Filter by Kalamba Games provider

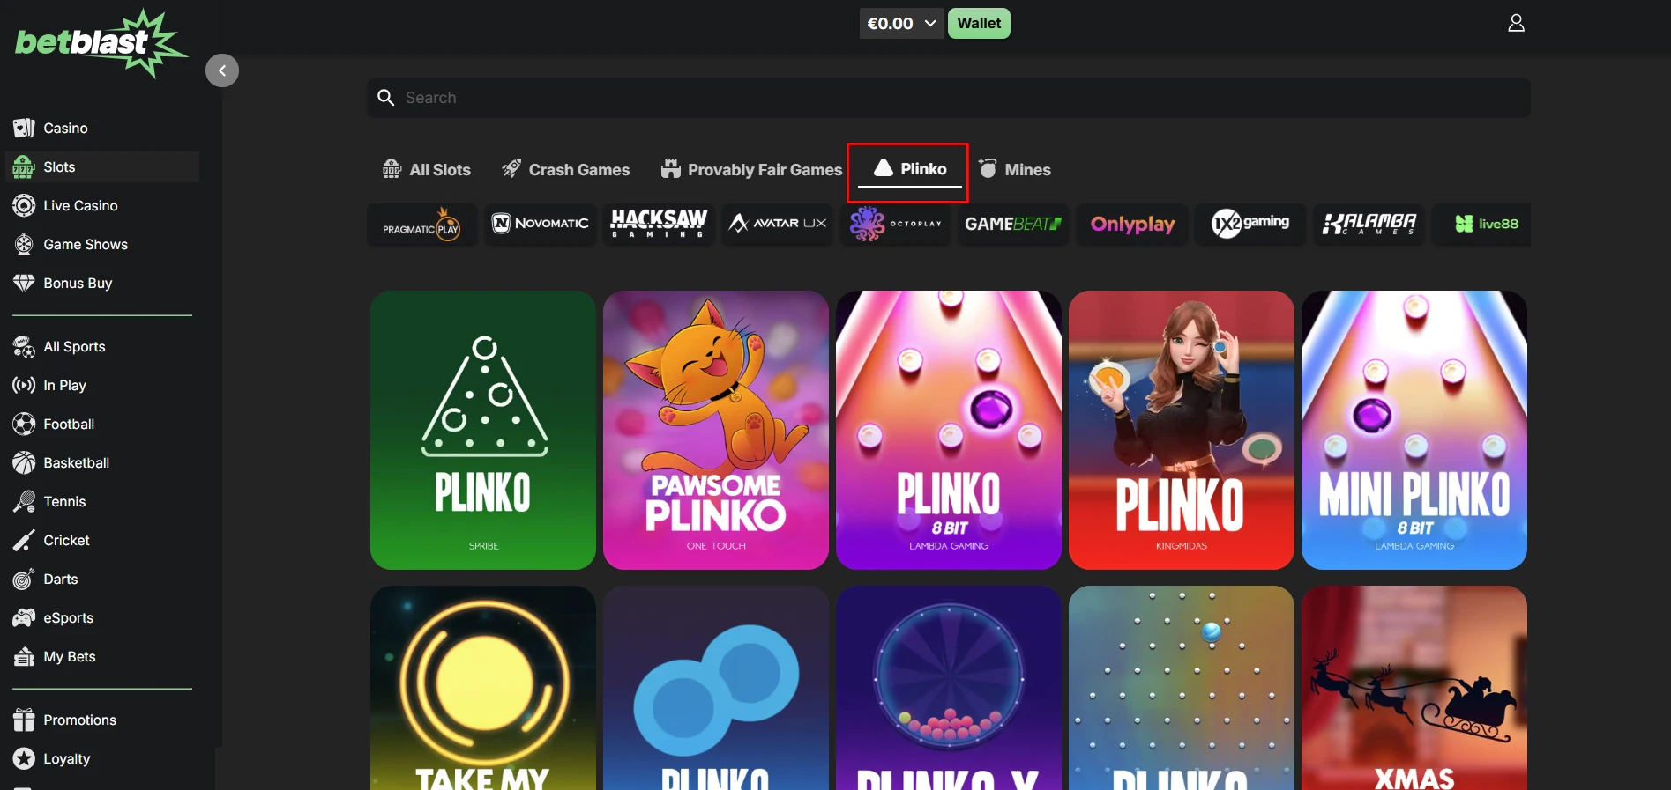pyautogui.click(x=1369, y=224)
